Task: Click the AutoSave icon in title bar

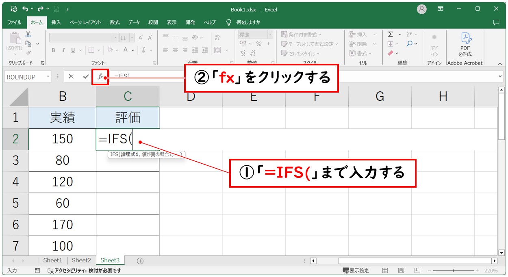Action: (x=14, y=8)
